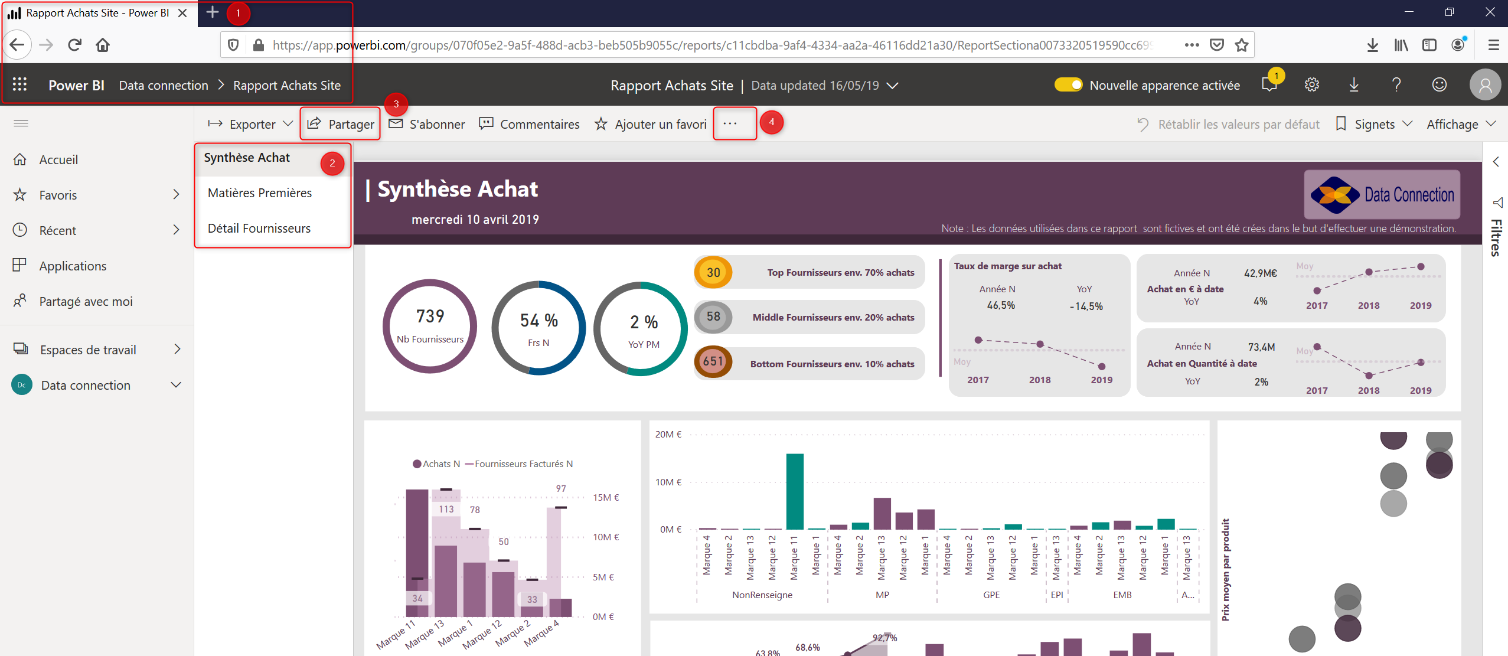Select the 2 % YoY PM gauge

642,329
